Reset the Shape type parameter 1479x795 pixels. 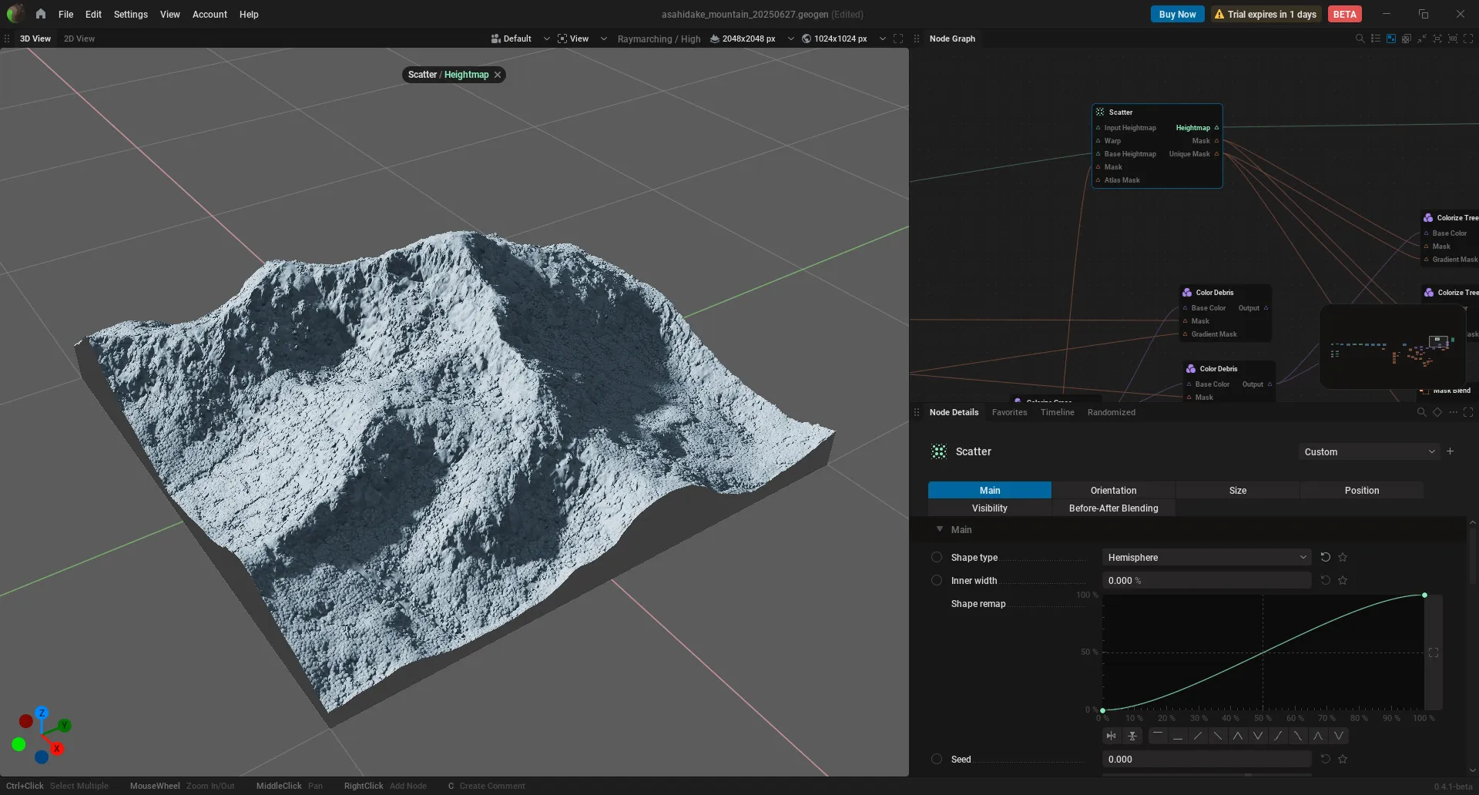coord(1326,557)
